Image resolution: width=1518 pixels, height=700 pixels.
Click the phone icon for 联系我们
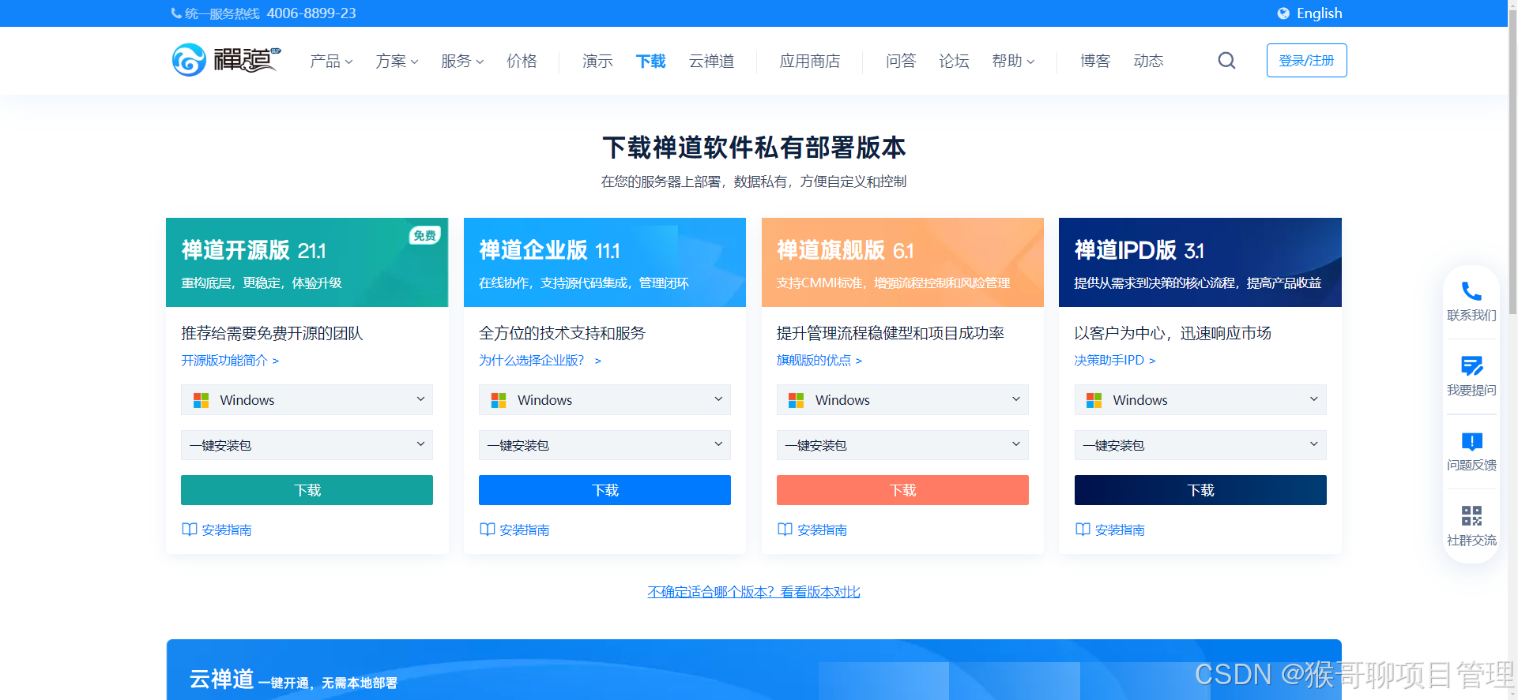1471,291
